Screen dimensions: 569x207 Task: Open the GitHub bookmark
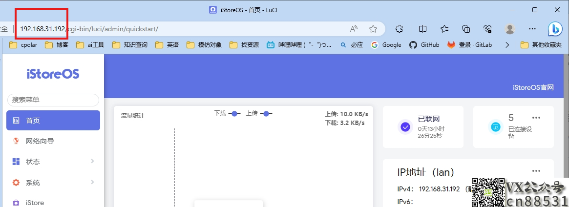(x=424, y=45)
